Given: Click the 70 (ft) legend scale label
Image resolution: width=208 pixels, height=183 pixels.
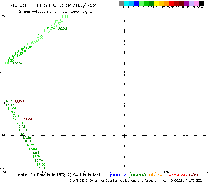Looking at the screenshot, I should (x=201, y=8).
